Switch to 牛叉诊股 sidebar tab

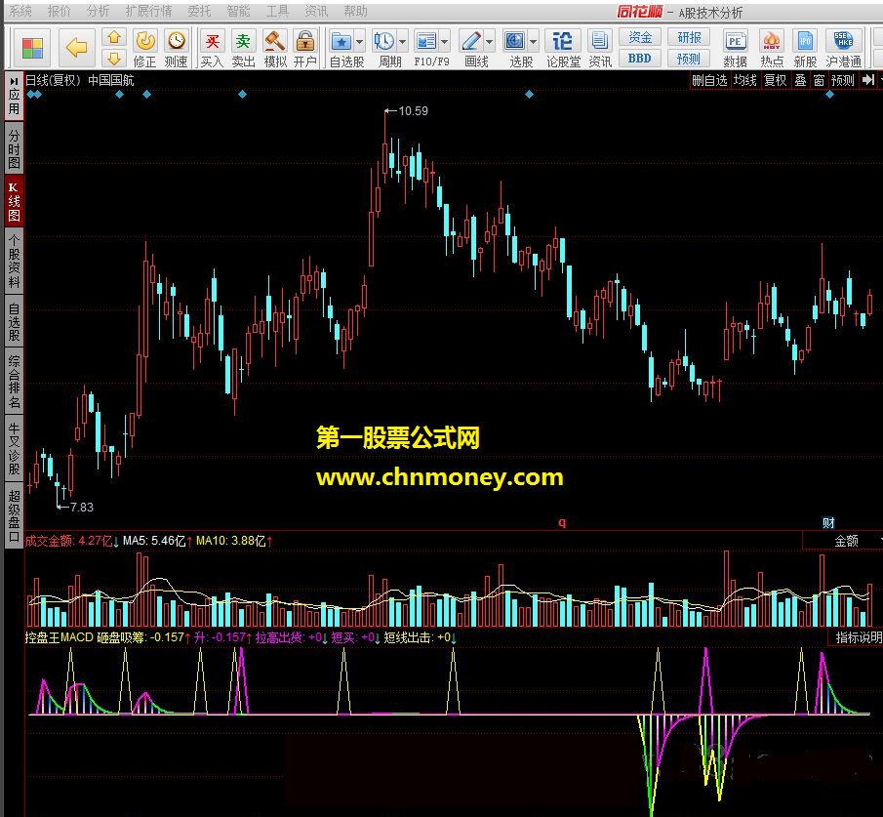(14, 449)
